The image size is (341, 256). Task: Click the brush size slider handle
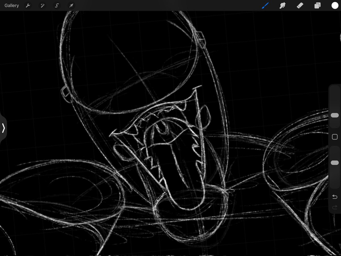[x=335, y=115]
